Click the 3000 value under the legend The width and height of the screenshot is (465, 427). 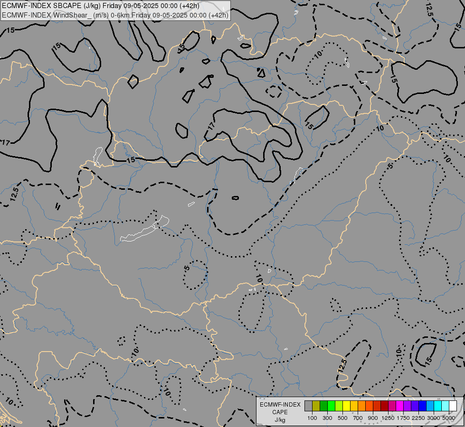434,418
